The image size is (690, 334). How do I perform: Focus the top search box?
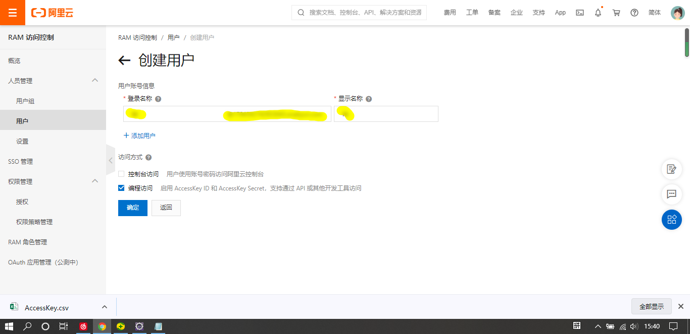[x=359, y=13]
